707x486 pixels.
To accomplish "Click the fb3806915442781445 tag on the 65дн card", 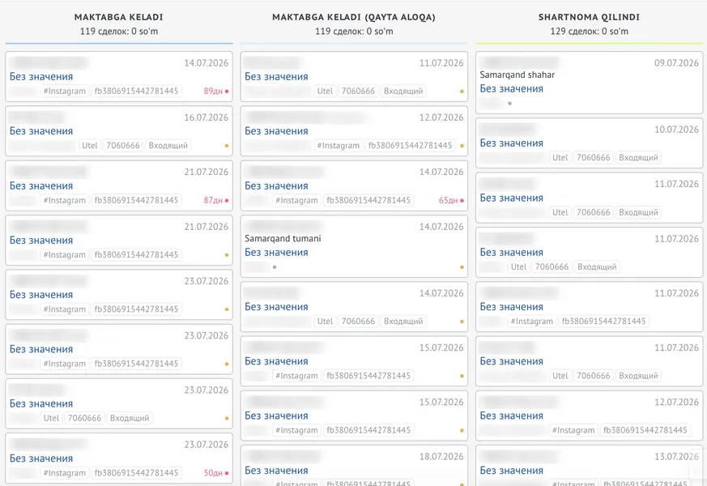I will [x=368, y=200].
